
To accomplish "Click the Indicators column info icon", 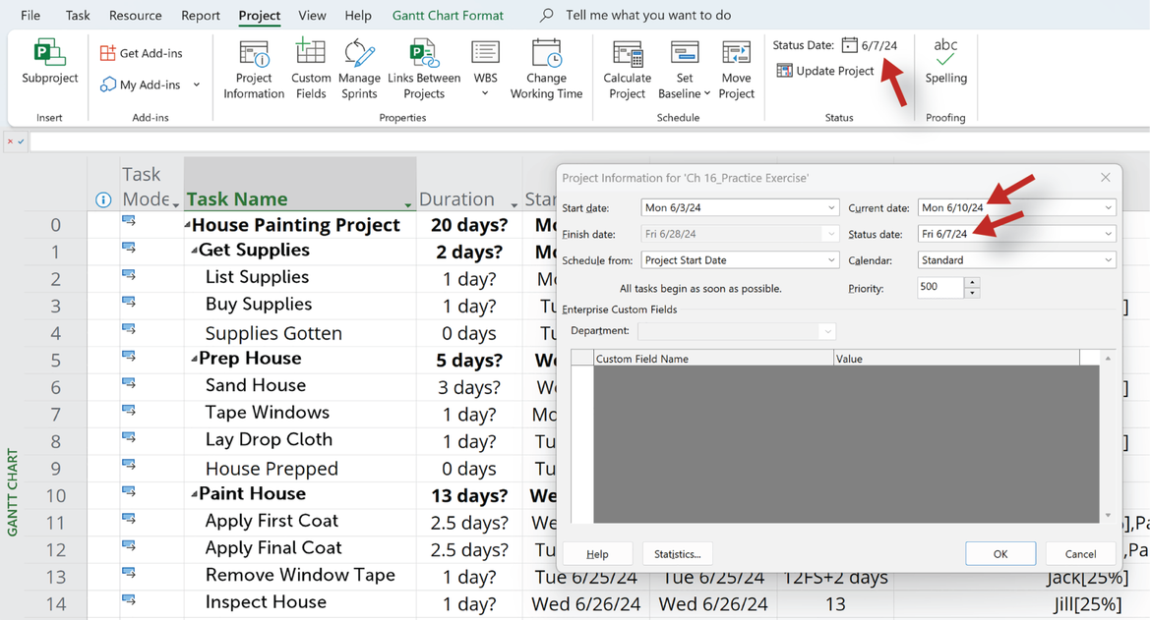I will [103, 199].
